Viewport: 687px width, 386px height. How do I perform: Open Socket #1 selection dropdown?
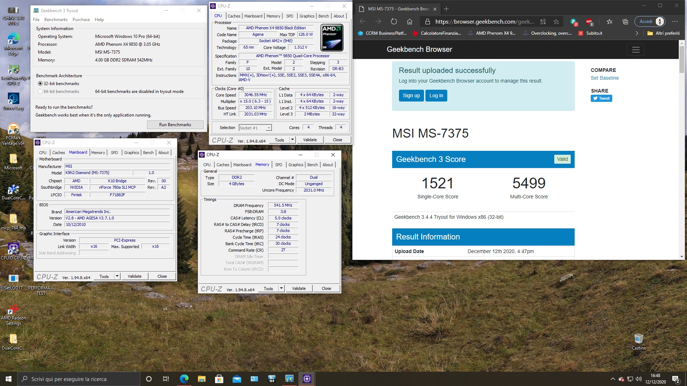coord(255,128)
